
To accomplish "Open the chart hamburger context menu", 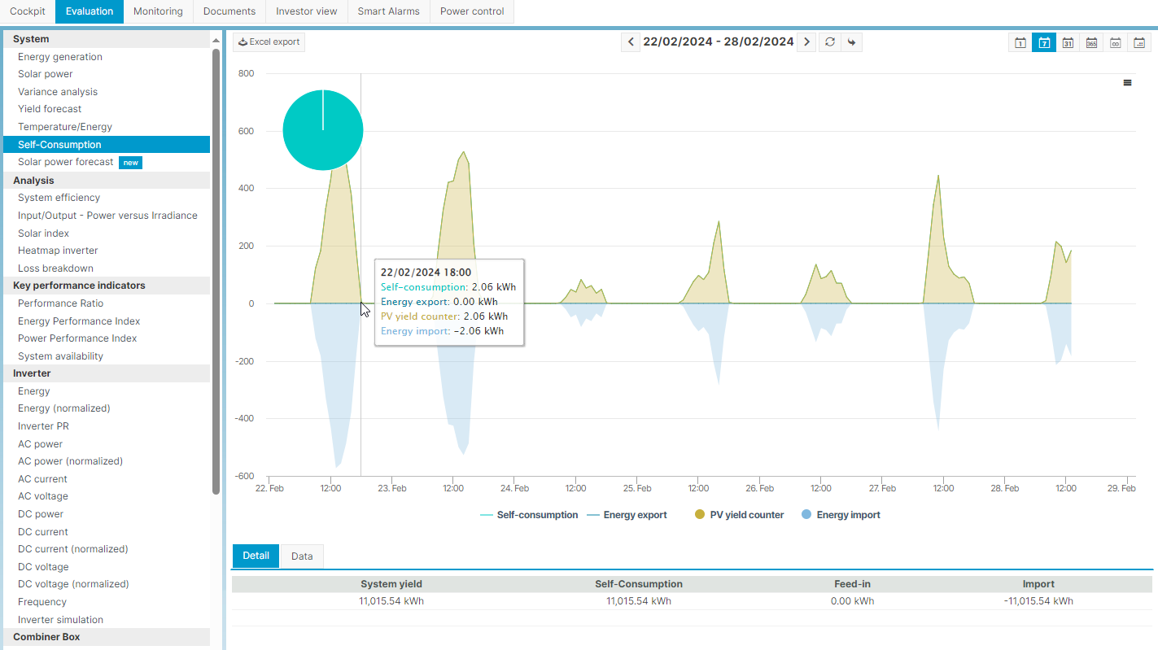I will tap(1127, 82).
